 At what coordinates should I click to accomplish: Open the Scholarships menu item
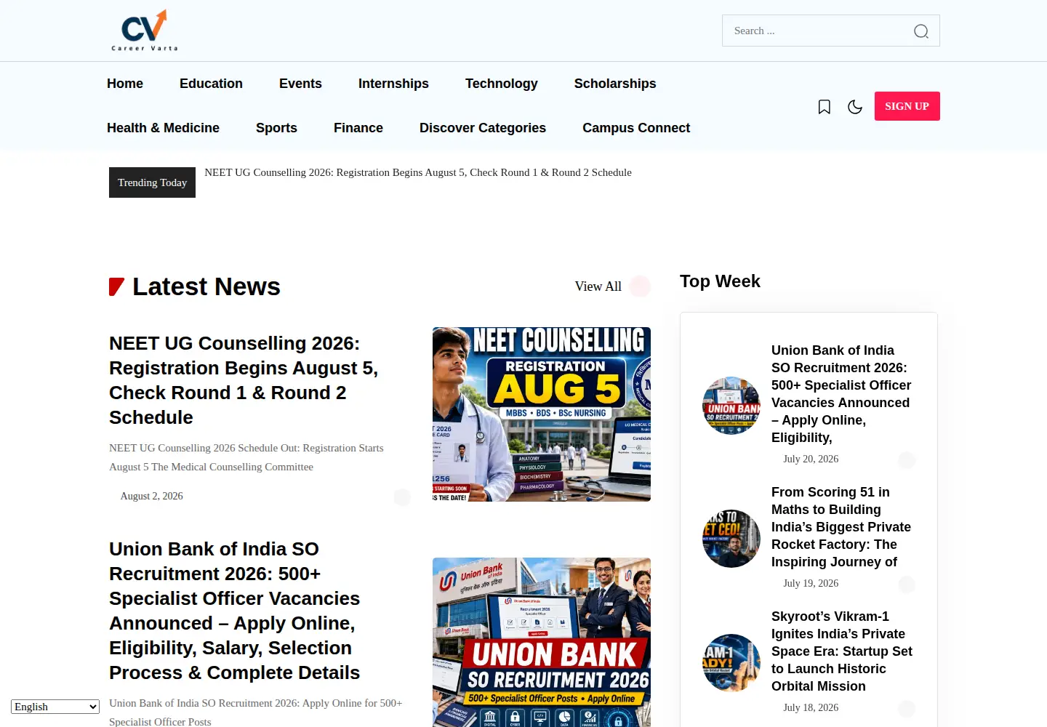(x=615, y=84)
